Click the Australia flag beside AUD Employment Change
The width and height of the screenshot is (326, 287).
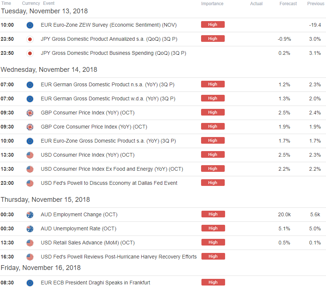(x=30, y=215)
